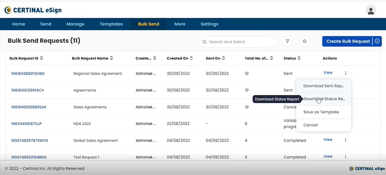Open table settings gear icon
386x175 pixels.
coord(305,42)
